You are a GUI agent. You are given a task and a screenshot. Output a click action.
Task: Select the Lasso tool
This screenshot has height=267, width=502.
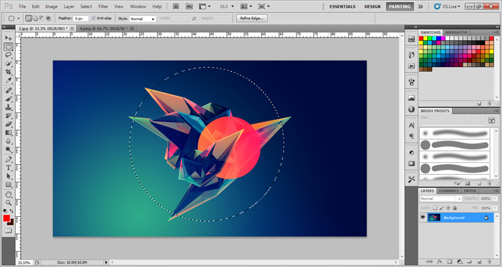pos(8,55)
